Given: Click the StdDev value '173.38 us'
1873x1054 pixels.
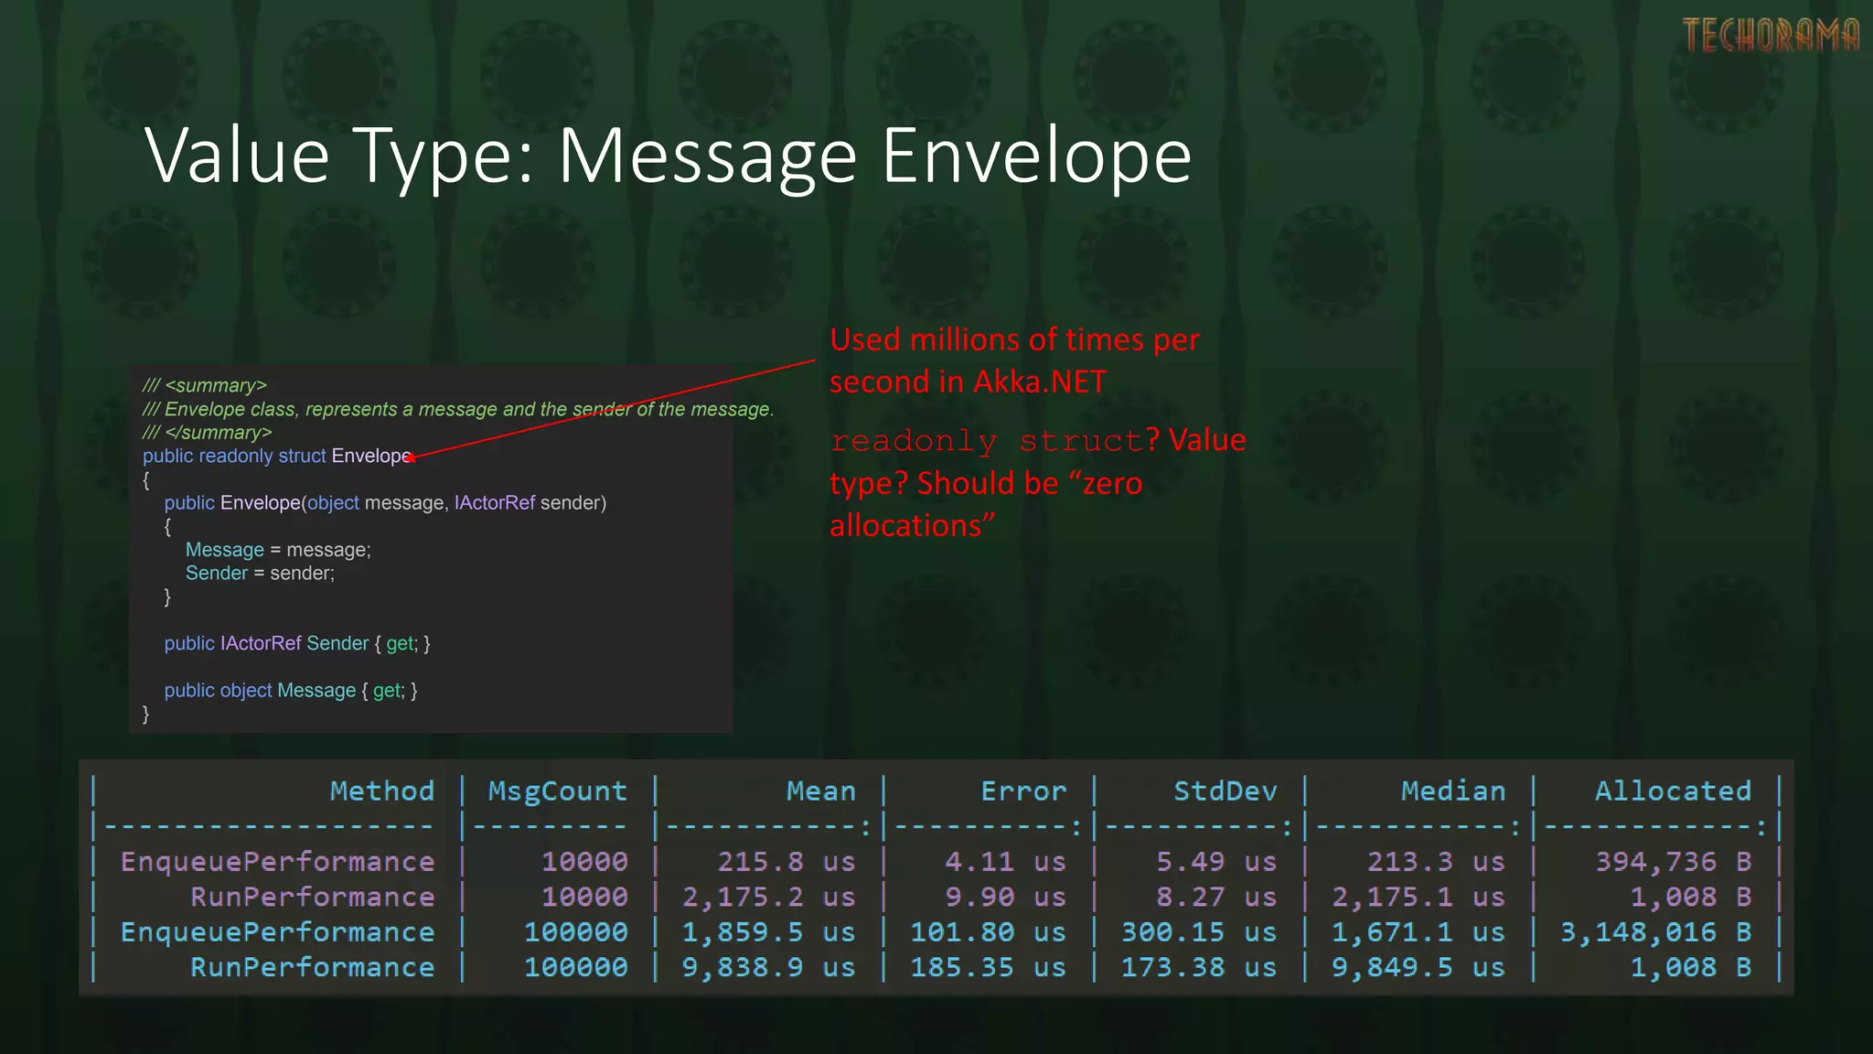Looking at the screenshot, I should point(1199,967).
